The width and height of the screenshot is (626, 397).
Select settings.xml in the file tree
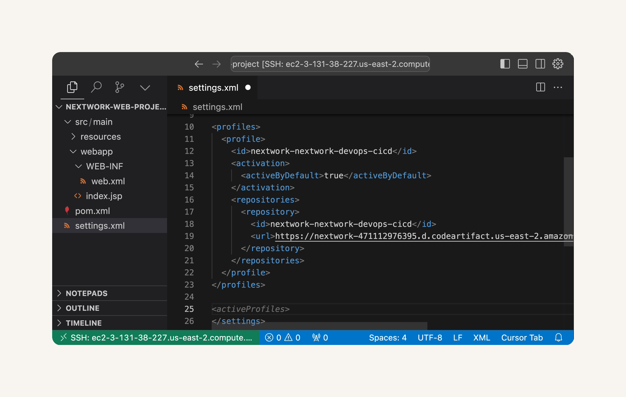coord(110,226)
